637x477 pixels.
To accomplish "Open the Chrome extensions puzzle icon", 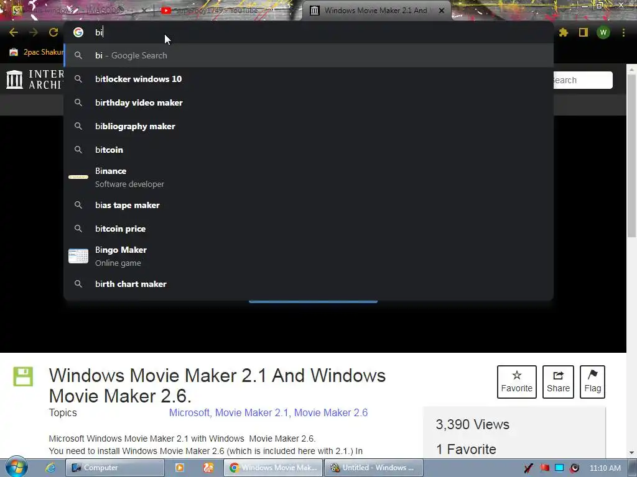I will pyautogui.click(x=564, y=32).
